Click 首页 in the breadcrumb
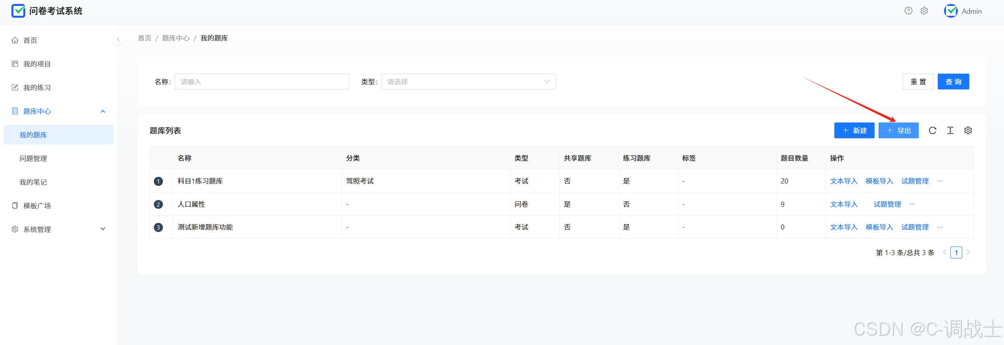The height and width of the screenshot is (345, 1004). [x=144, y=38]
